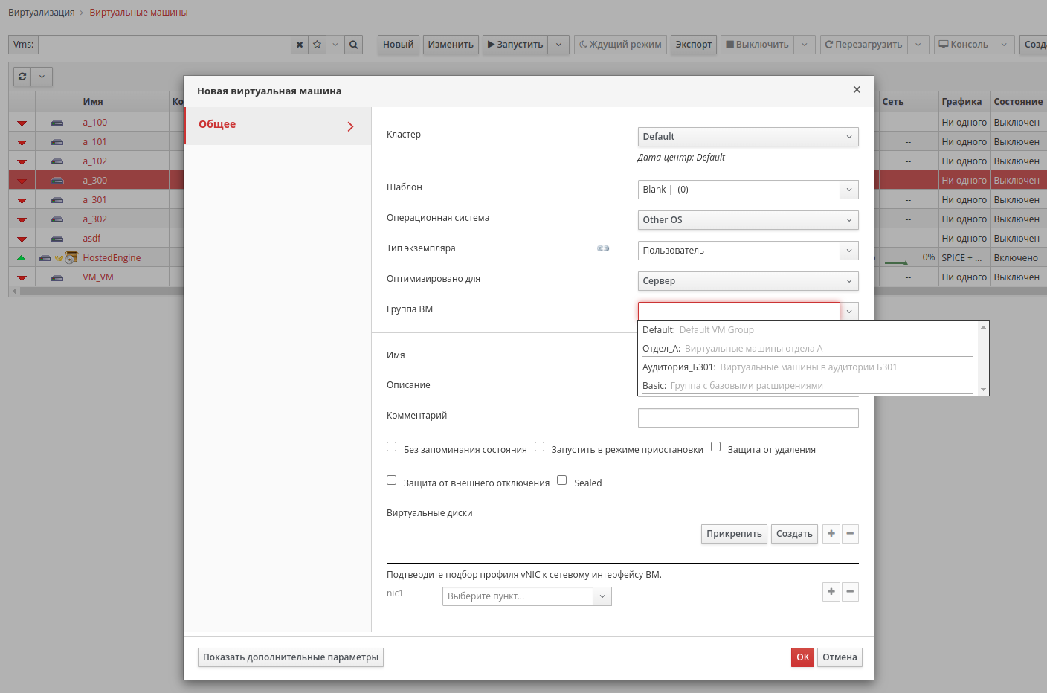Open the nic1 Выберите пункт dropdown
The width and height of the screenshot is (1047, 693).
(527, 596)
